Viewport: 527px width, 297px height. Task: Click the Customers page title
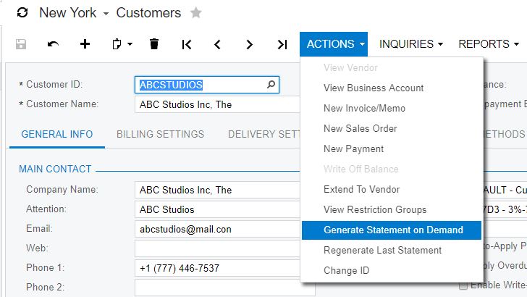[148, 13]
